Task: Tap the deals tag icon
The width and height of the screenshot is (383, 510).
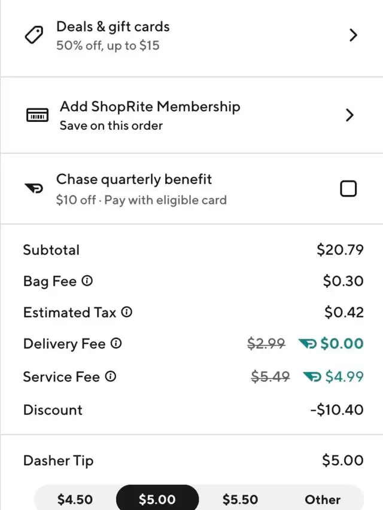Action: [x=34, y=35]
